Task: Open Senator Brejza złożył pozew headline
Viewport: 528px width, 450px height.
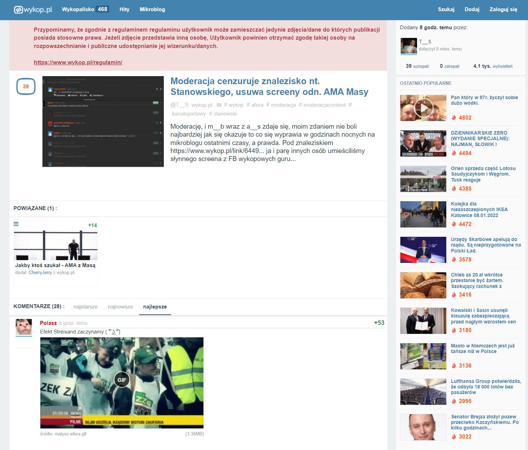Action: [x=485, y=422]
